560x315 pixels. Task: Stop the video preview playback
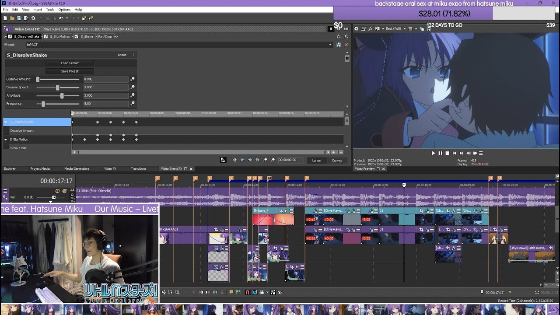click(447, 153)
